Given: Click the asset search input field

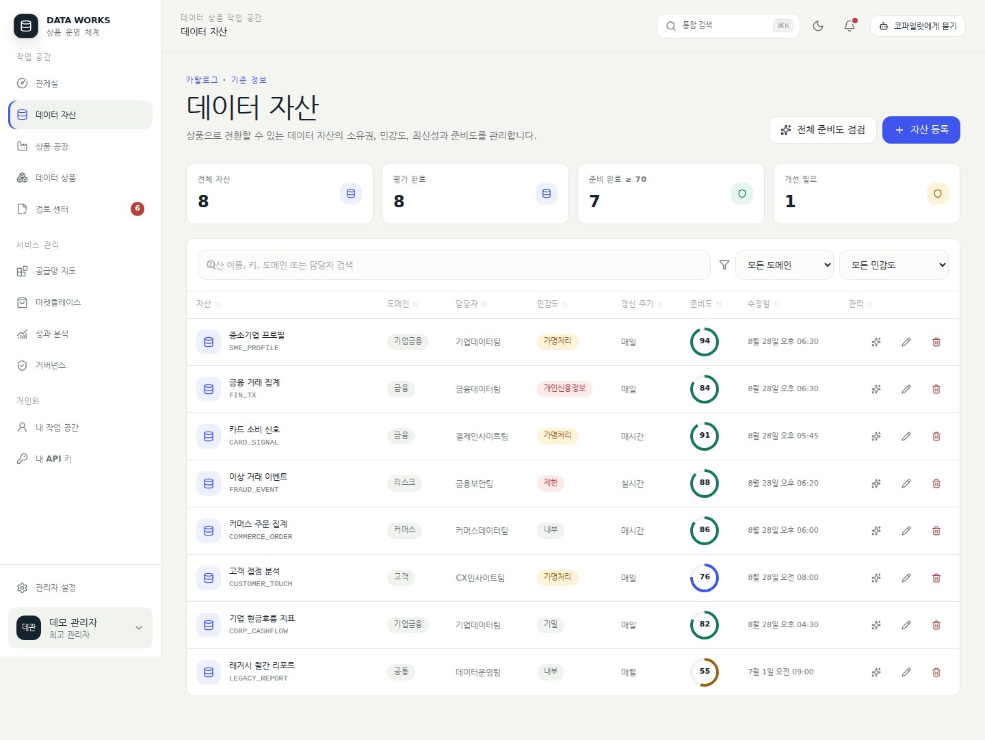Looking at the screenshot, I should point(454,265).
